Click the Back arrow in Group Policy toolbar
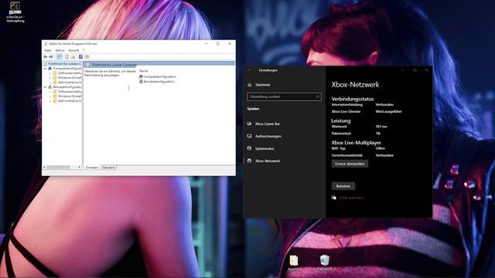495x278 pixels. click(45, 56)
